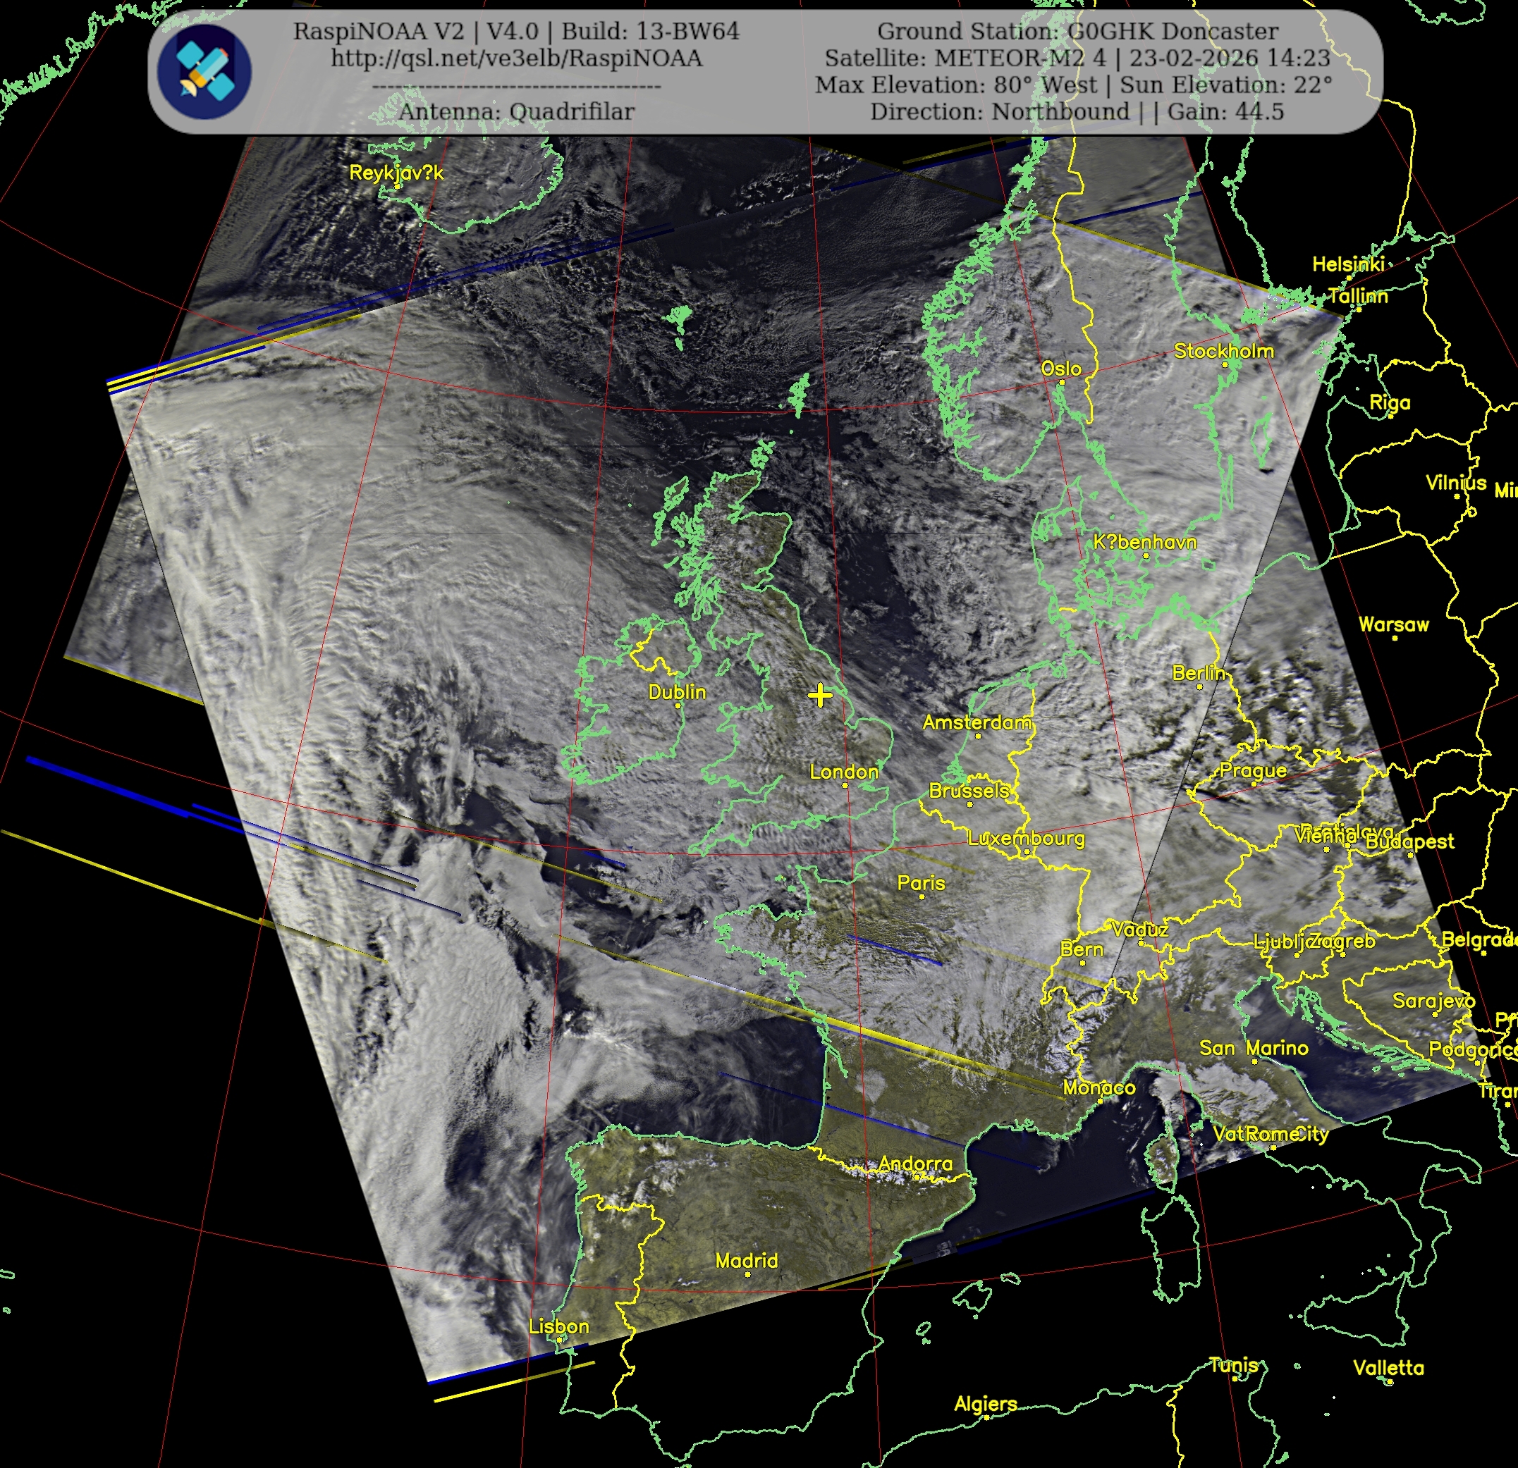Image resolution: width=1518 pixels, height=1468 pixels.
Task: Select the Dublin city label
Action: click(x=676, y=691)
